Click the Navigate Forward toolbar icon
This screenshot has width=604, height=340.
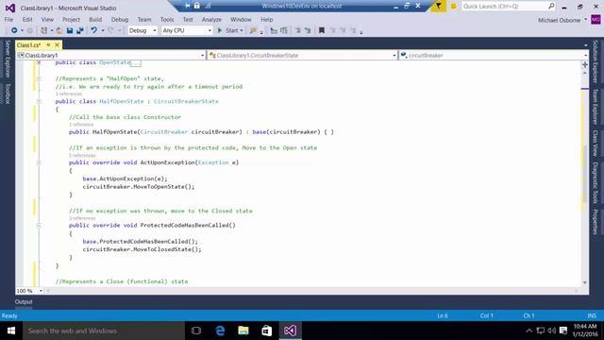[x=29, y=30]
